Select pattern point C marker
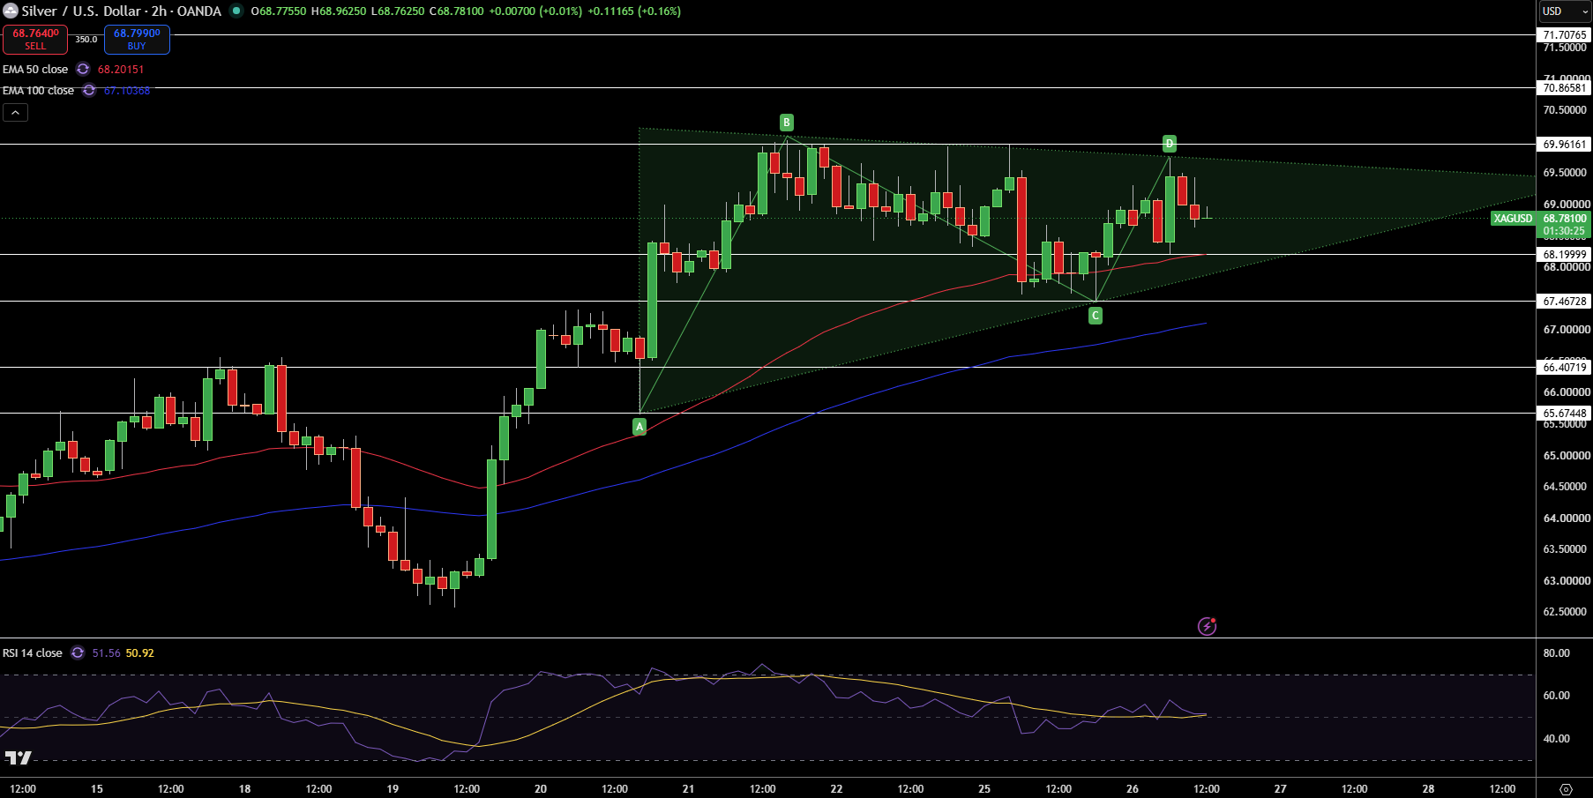The image size is (1593, 798). [1096, 316]
